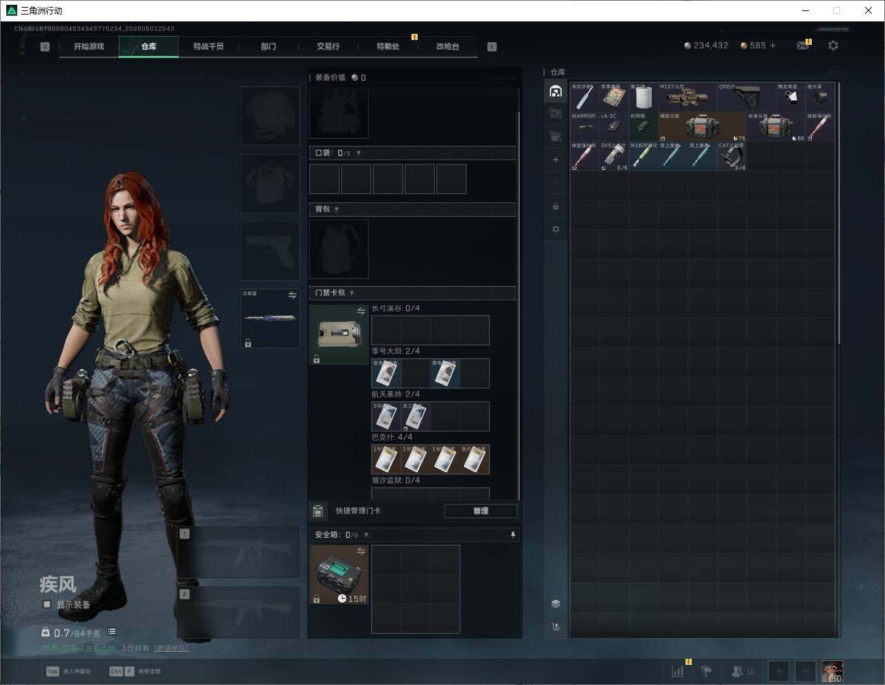This screenshot has height=685, width=885.
Task: Switch to the 特战干员 tab
Action: 208,46
